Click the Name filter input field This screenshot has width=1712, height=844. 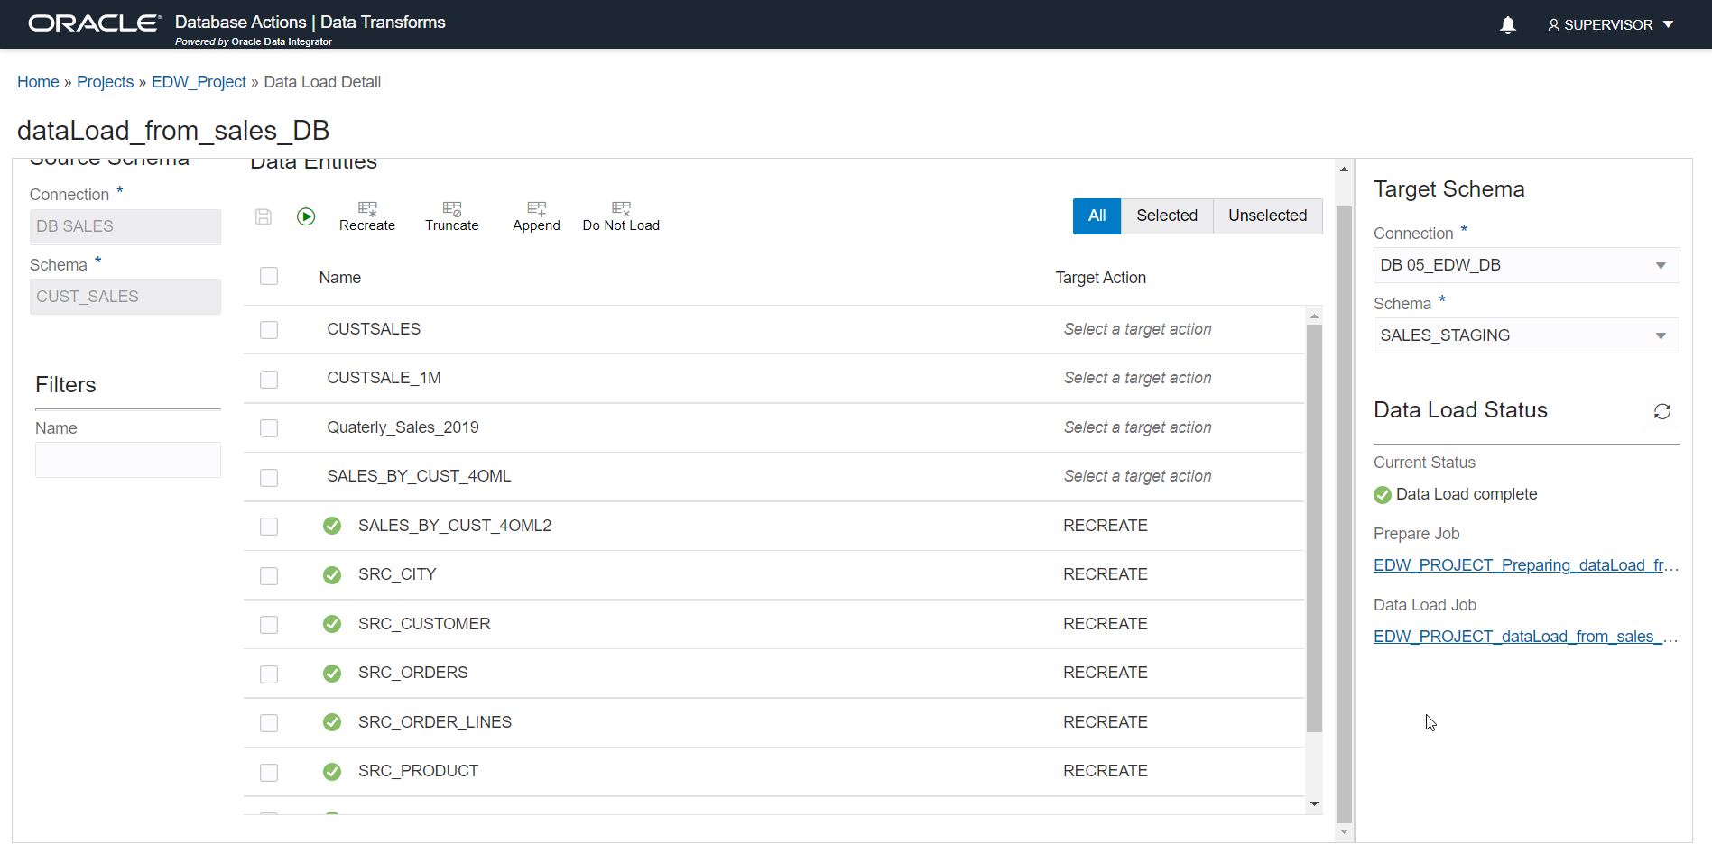pyautogui.click(x=127, y=460)
